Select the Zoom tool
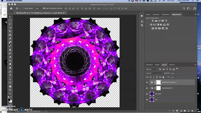The width and height of the screenshot is (201, 113). point(10,90)
